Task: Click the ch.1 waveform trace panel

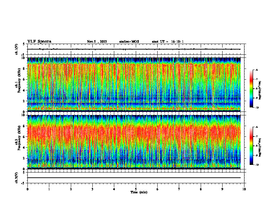Action: pyautogui.click(x=136, y=49)
